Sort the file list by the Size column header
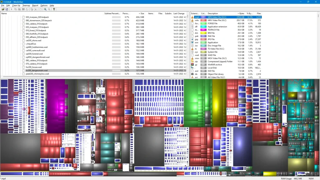Image resolution: width=320 pixels, height=180 pixels. (x=141, y=13)
